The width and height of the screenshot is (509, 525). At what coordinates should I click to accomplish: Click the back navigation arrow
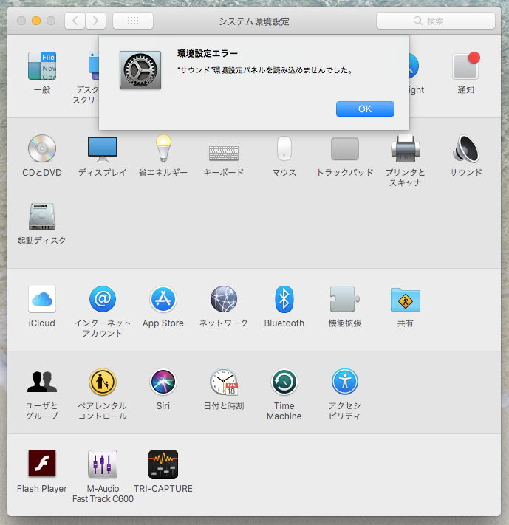click(x=75, y=21)
